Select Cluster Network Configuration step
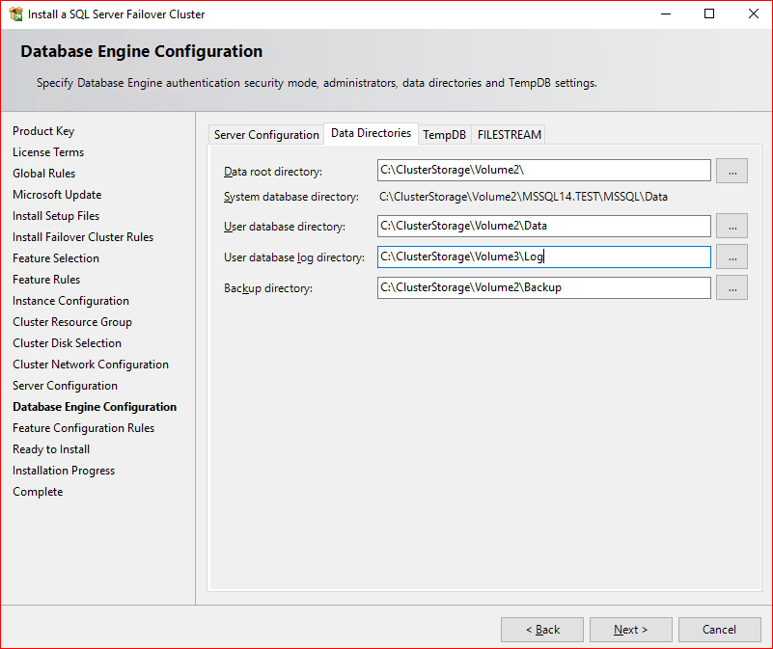Image resolution: width=773 pixels, height=649 pixels. click(x=91, y=365)
